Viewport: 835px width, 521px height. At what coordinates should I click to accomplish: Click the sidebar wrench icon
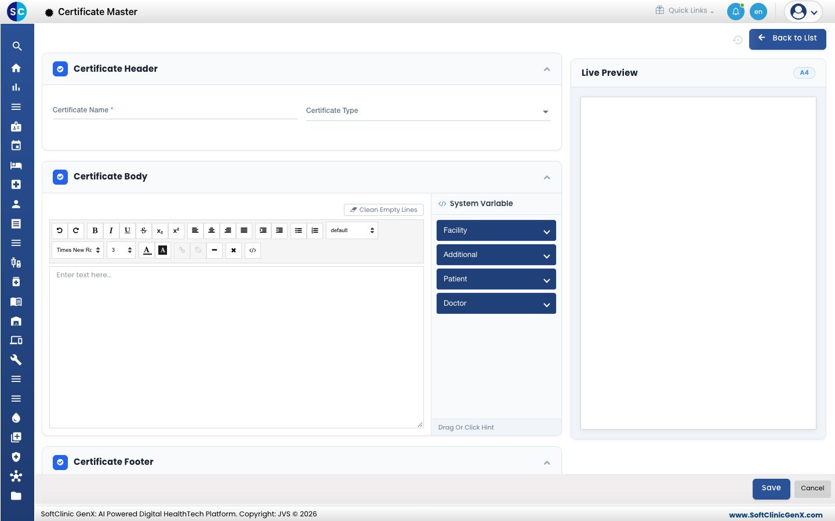click(16, 359)
